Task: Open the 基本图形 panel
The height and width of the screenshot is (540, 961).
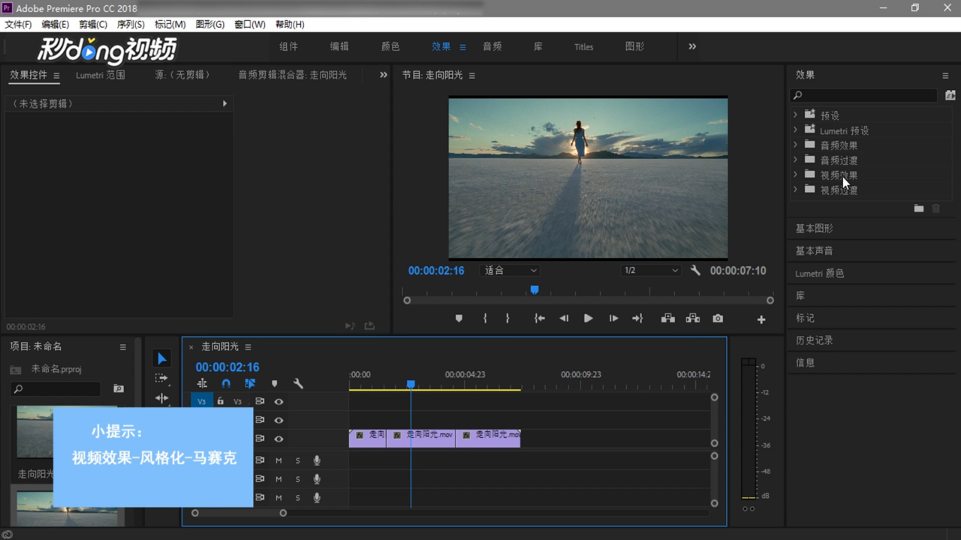Action: point(814,228)
